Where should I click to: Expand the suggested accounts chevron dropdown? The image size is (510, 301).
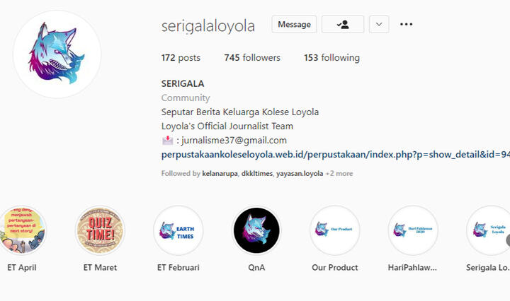point(379,24)
